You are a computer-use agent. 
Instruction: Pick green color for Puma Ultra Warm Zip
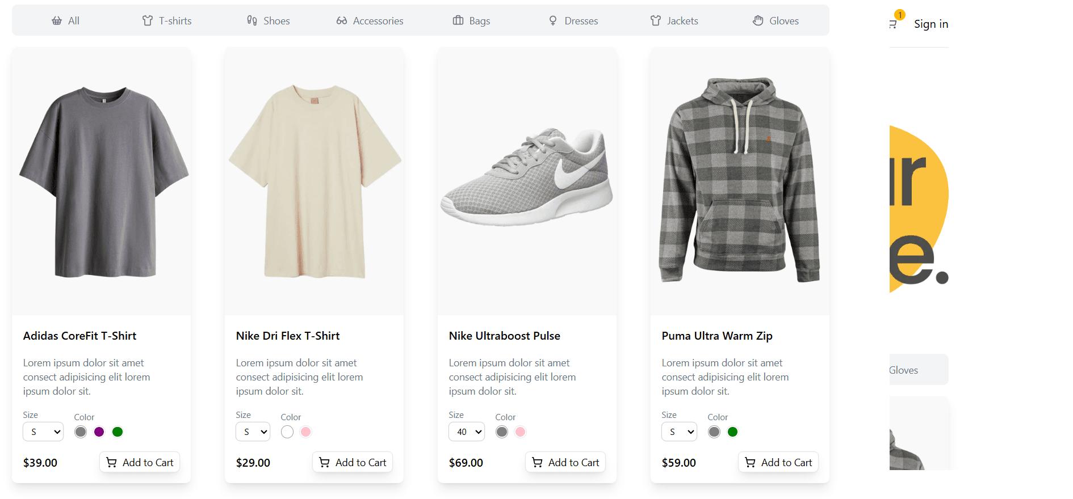coord(733,432)
